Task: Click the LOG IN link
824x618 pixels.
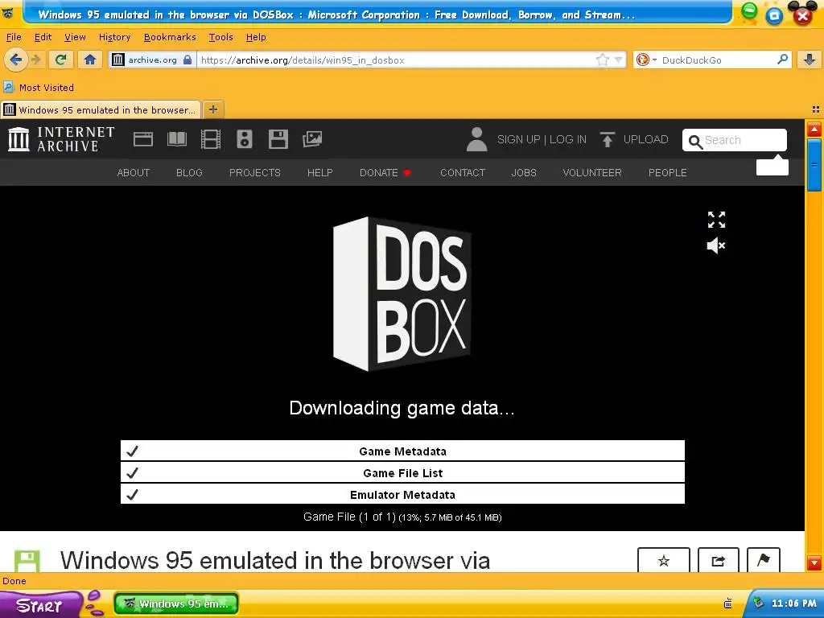Action: tap(568, 139)
